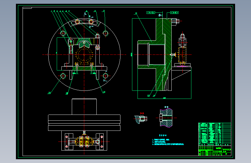Select the left geometric tolerance frame
This screenshot has height=163, width=251.
coord(151,12)
